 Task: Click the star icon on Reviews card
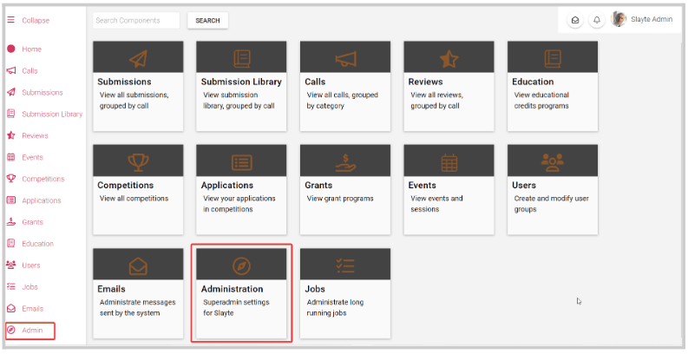[x=449, y=58]
